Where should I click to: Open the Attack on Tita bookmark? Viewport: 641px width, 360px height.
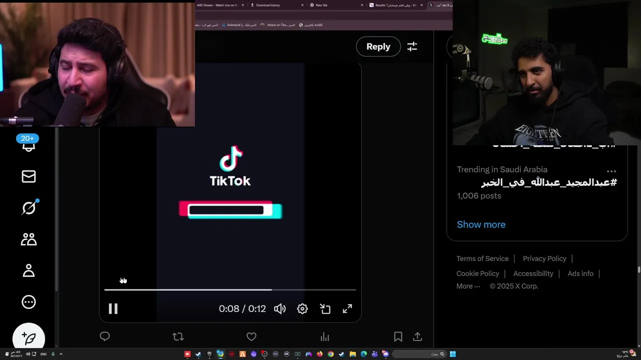click(277, 24)
